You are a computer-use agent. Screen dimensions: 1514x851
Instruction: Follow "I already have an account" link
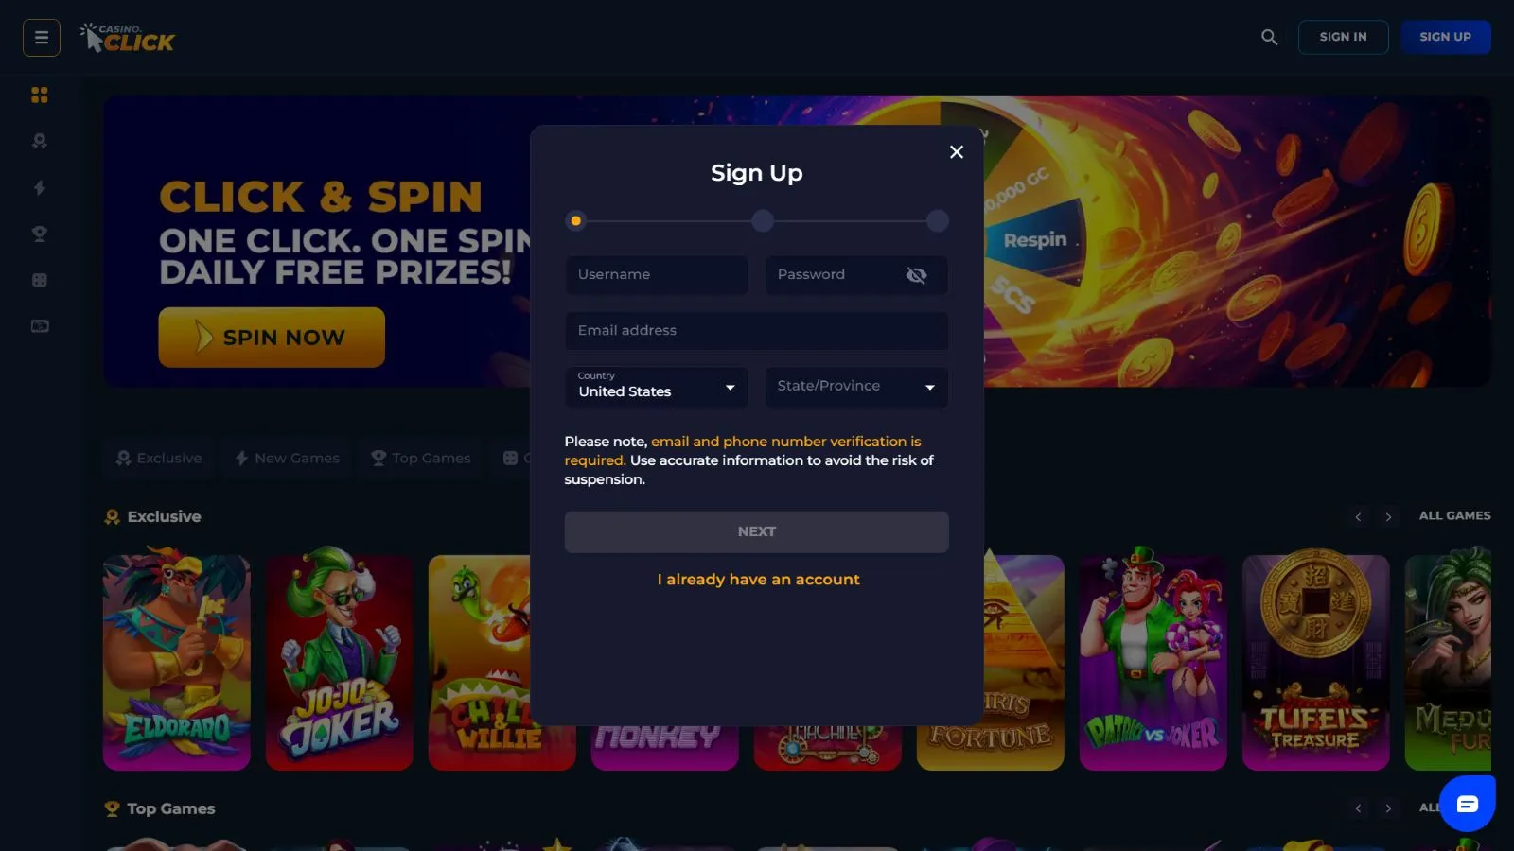(x=759, y=580)
